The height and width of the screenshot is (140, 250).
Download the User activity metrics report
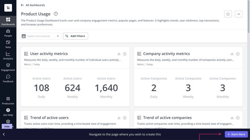[x=119, y=54]
